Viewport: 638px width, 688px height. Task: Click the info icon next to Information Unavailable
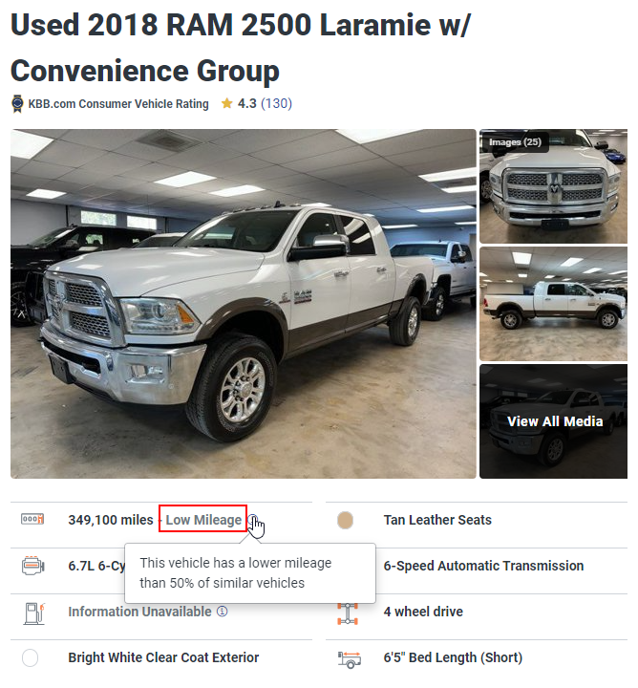tap(223, 612)
